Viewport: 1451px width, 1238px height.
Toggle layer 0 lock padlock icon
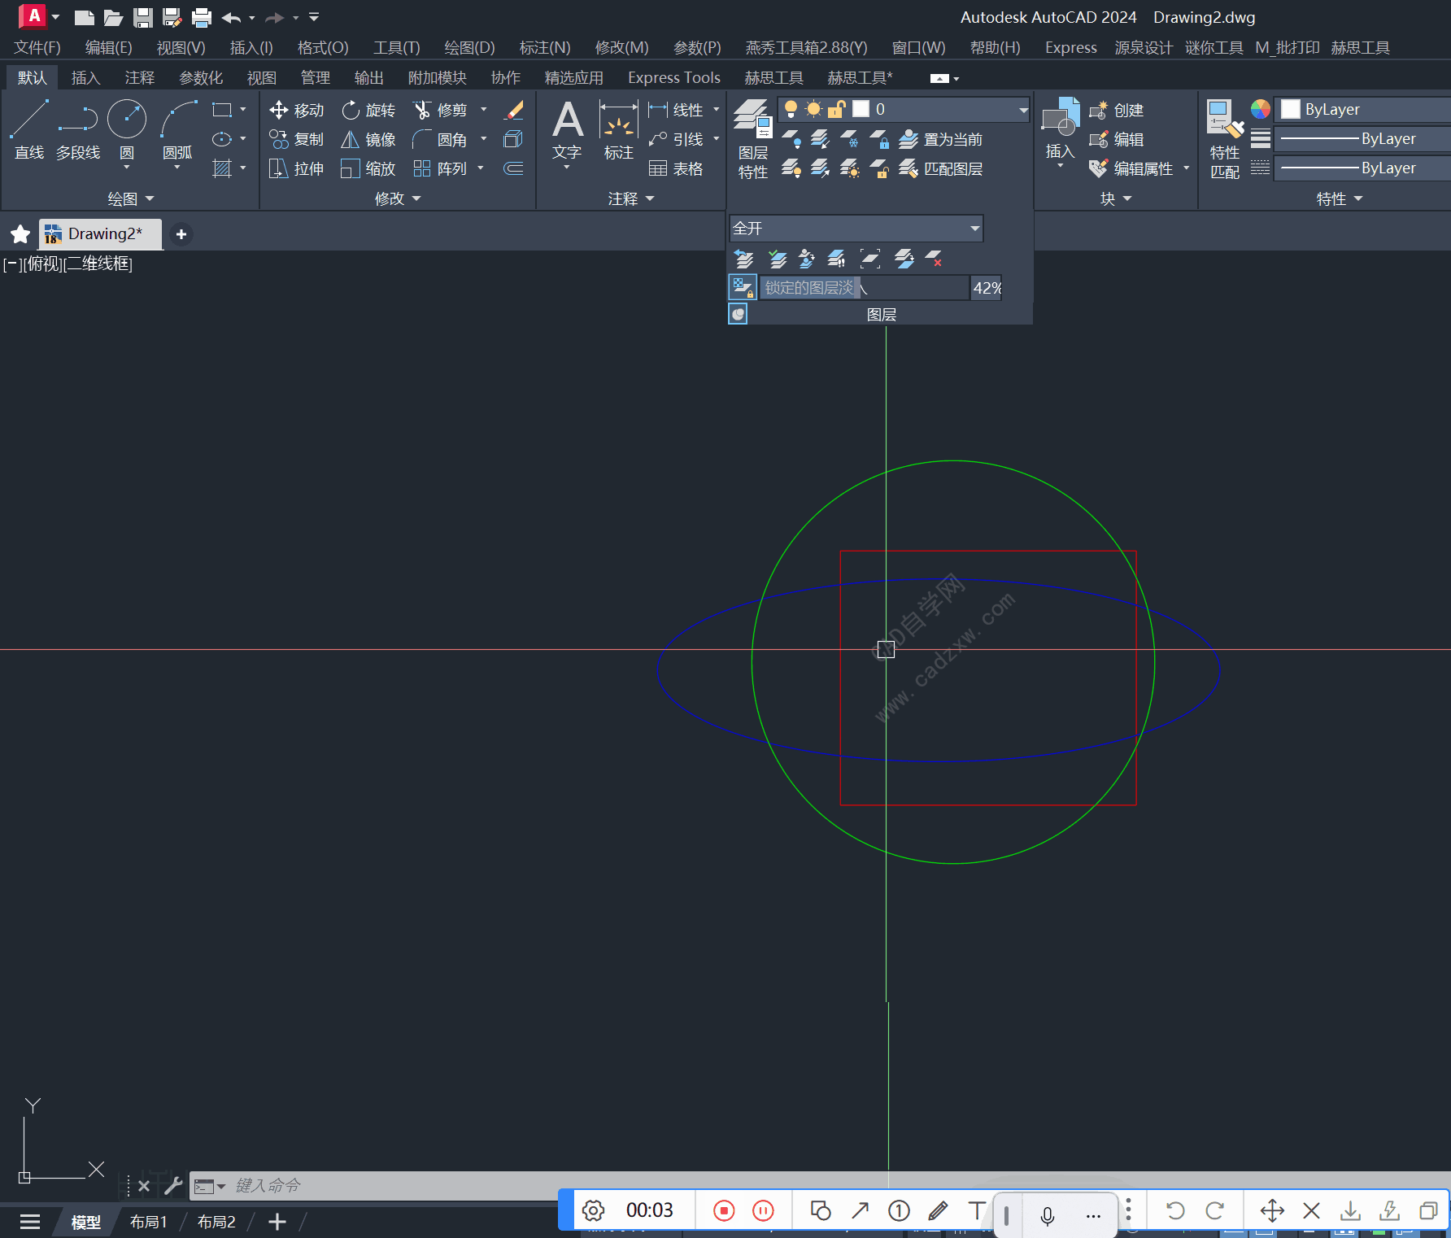click(836, 109)
